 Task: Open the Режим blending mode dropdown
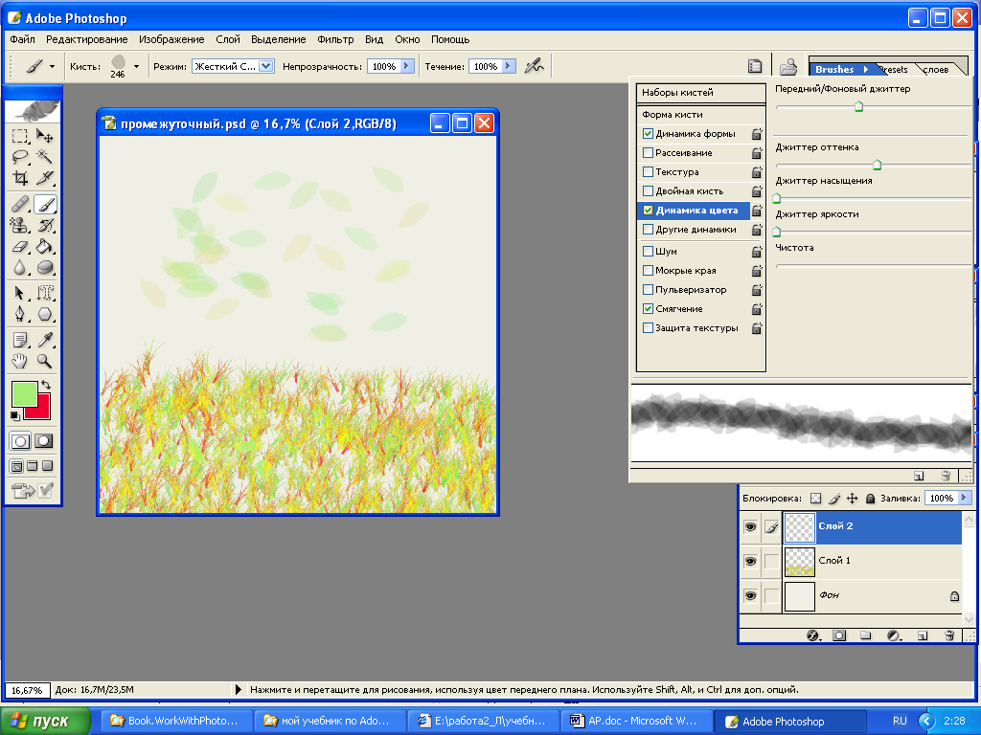(266, 67)
